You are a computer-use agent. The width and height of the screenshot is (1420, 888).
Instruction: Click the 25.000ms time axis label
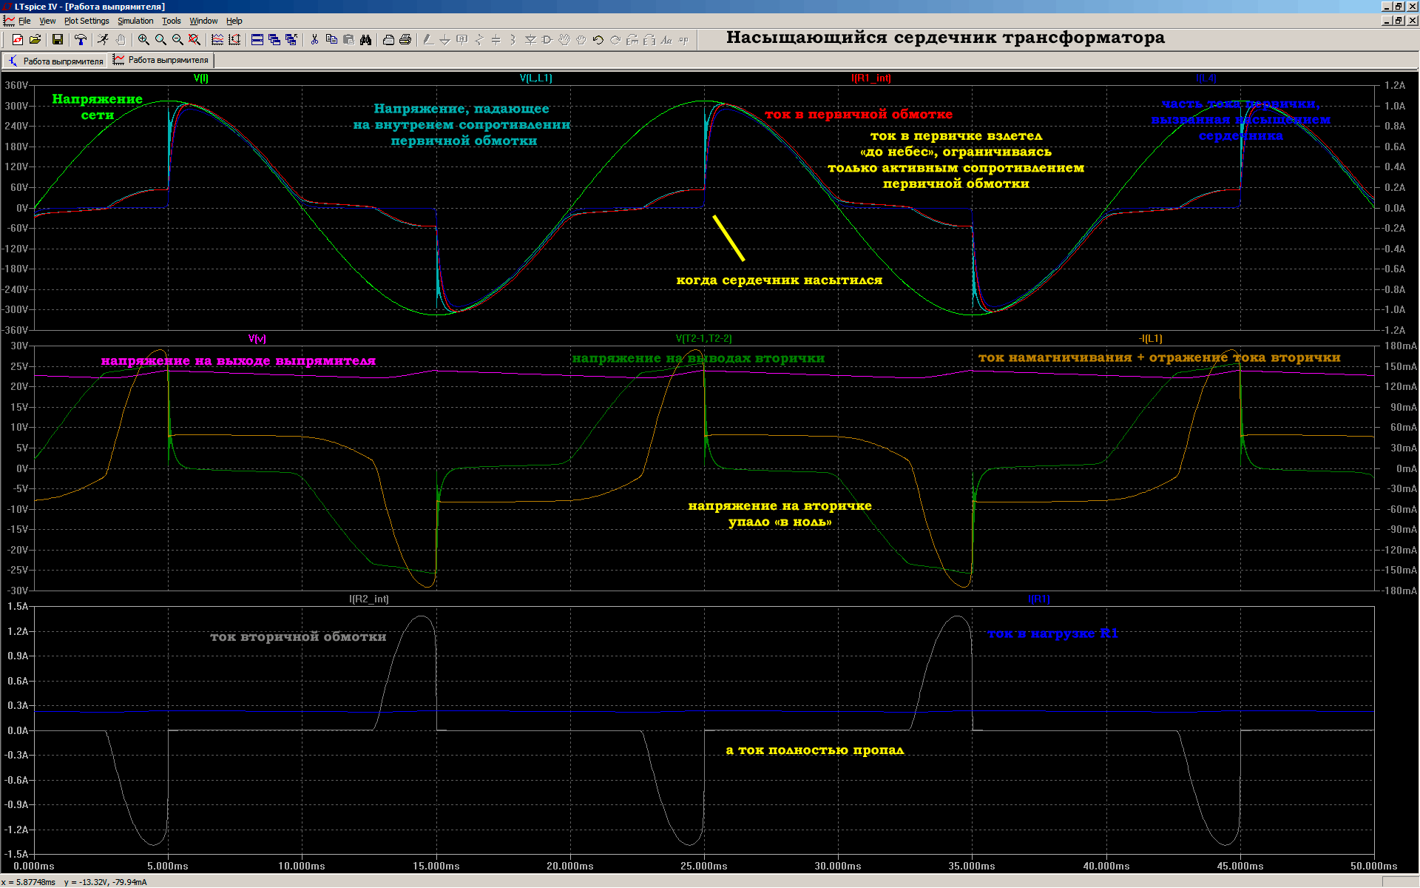(x=704, y=866)
